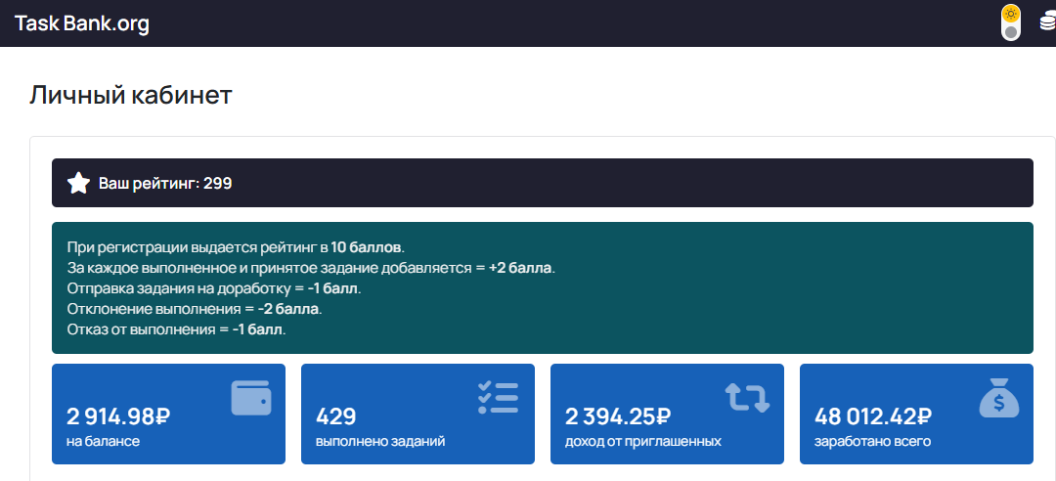The image size is (1056, 481).
Task: Click the "Отказ от выполнения" line
Action: (x=176, y=330)
